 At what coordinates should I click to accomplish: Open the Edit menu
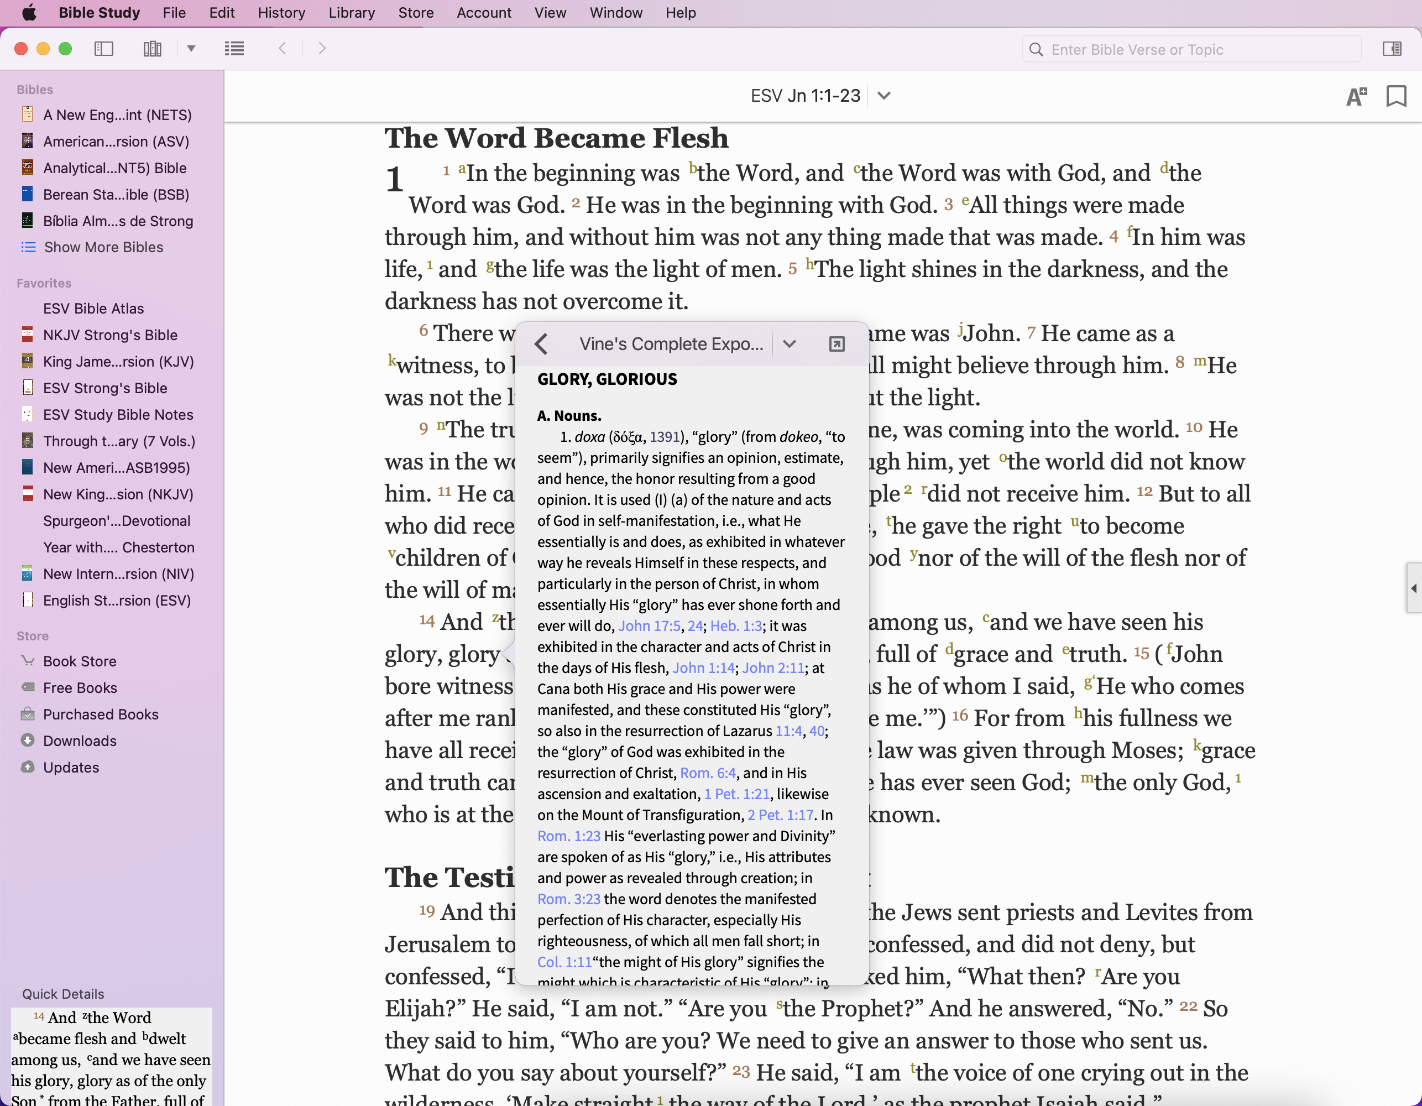tap(221, 13)
